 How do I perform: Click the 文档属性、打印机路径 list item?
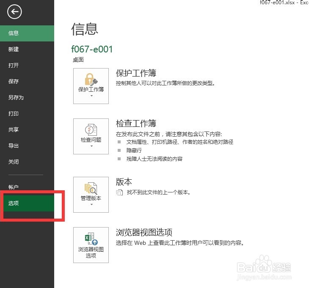180,142
